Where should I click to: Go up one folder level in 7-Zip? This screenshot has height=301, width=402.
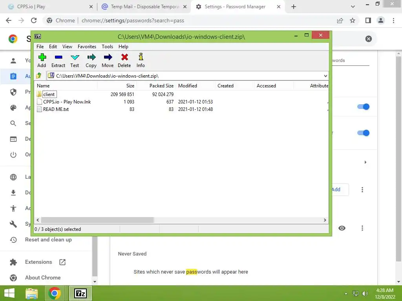click(x=39, y=76)
